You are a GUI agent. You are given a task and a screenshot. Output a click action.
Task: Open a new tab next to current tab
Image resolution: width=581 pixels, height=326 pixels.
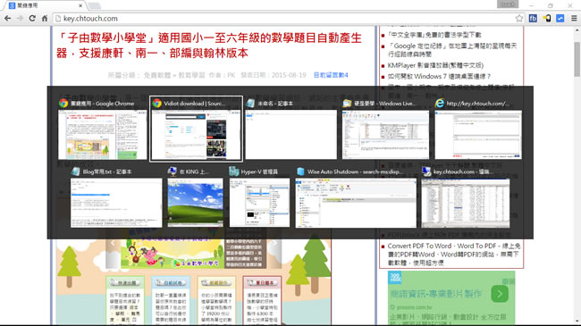point(95,5)
